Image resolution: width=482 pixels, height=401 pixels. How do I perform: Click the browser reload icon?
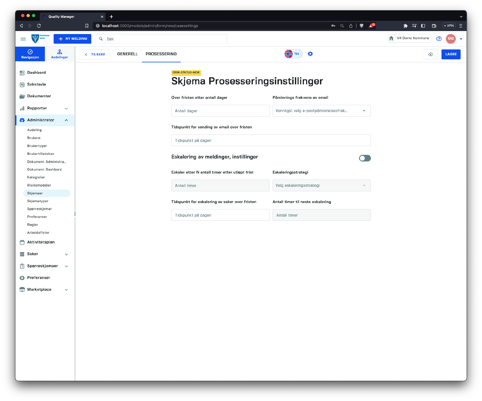click(x=39, y=26)
